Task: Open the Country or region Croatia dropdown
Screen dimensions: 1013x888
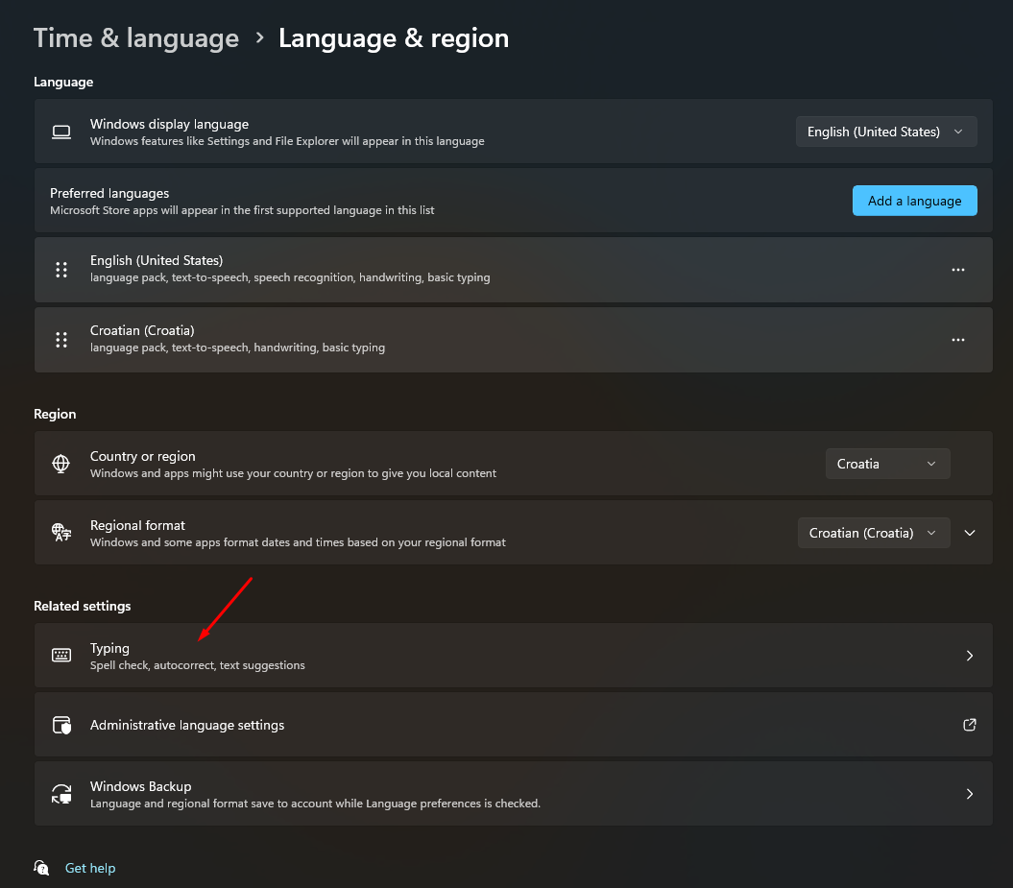Action: (x=887, y=464)
